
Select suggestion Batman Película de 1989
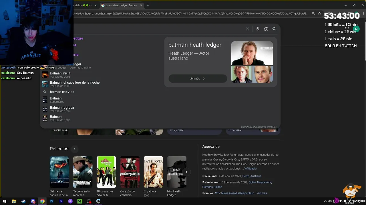coord(100,118)
